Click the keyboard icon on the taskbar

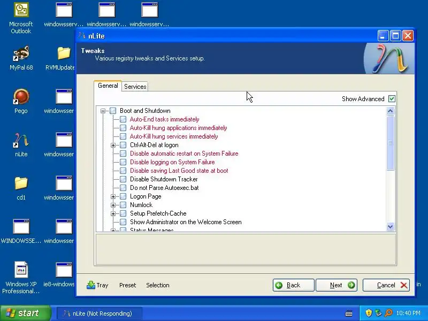point(349,313)
